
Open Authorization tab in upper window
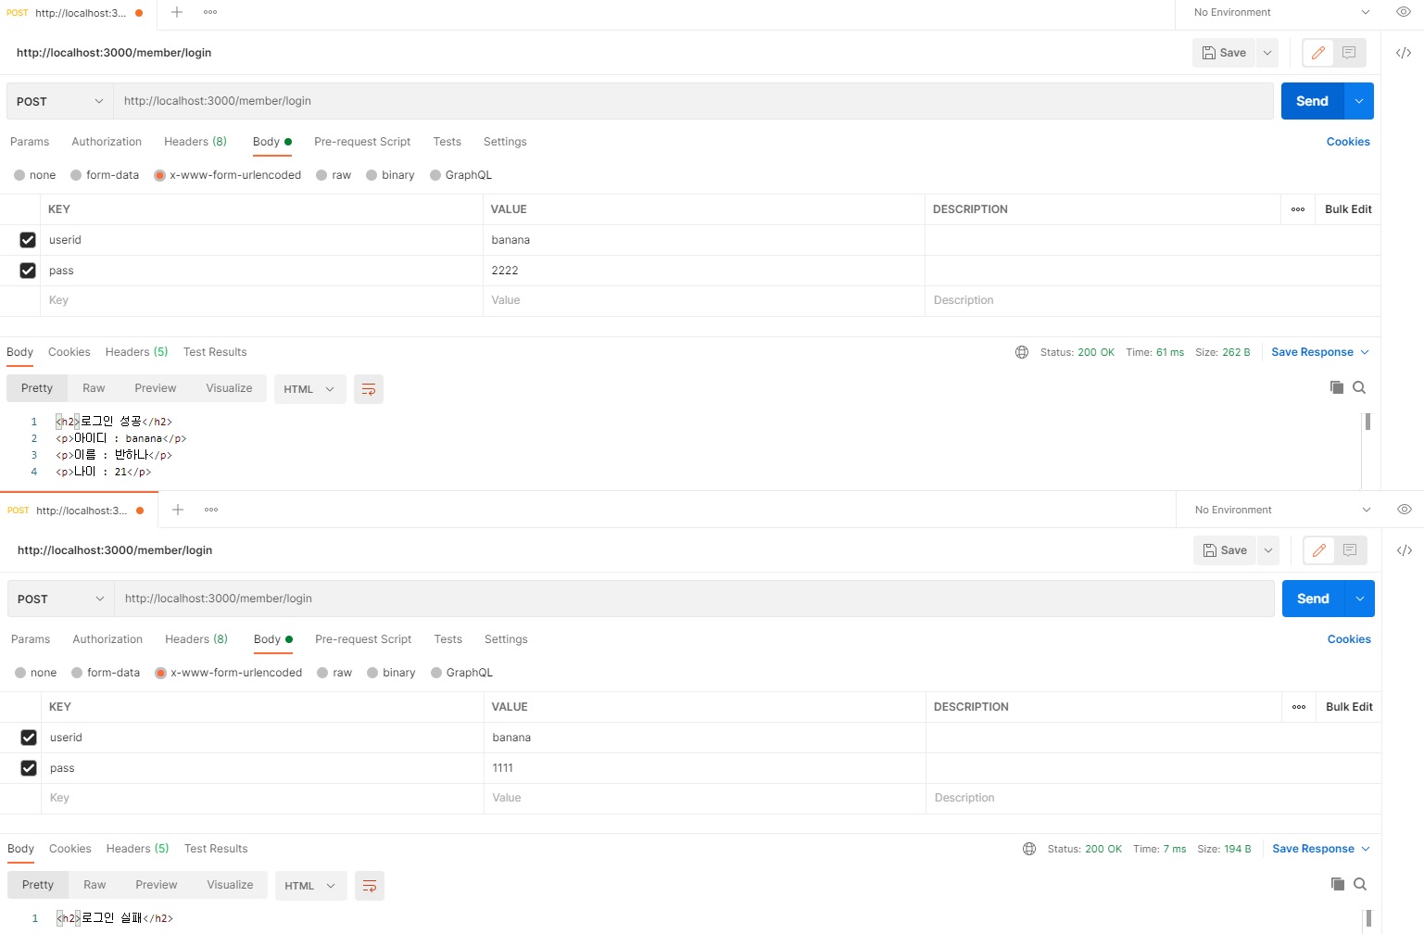[107, 142]
